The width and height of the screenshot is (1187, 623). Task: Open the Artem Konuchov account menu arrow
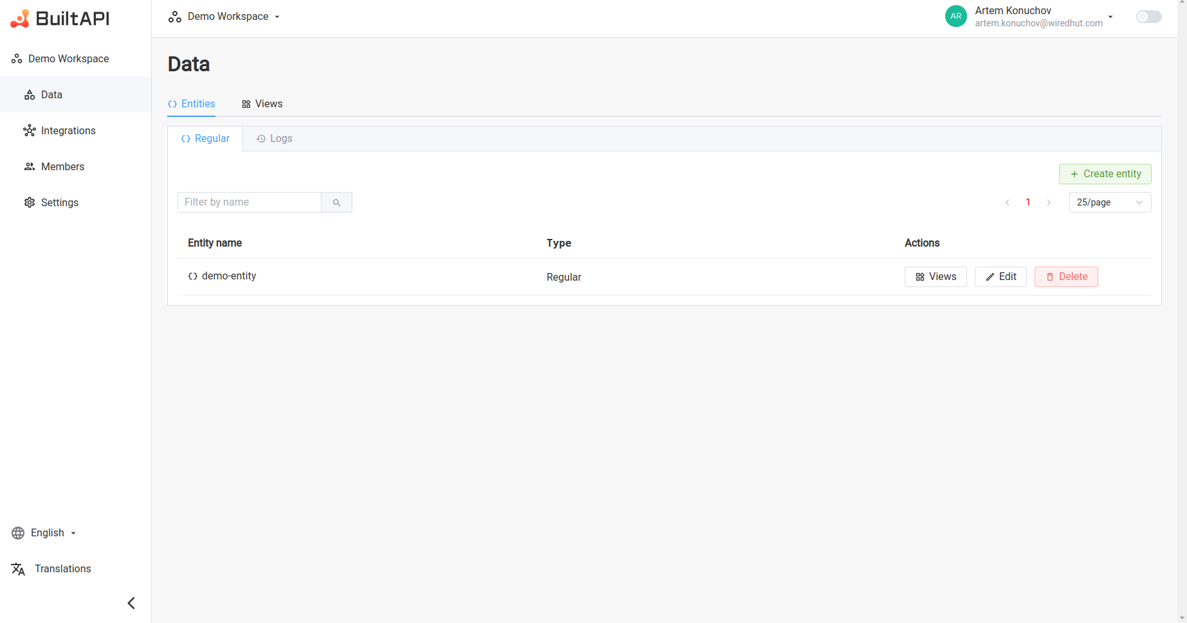(1110, 17)
